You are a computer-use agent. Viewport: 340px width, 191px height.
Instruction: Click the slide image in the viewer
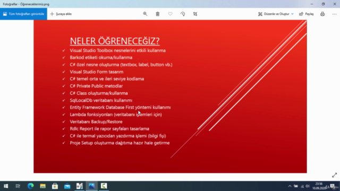click(x=170, y=97)
